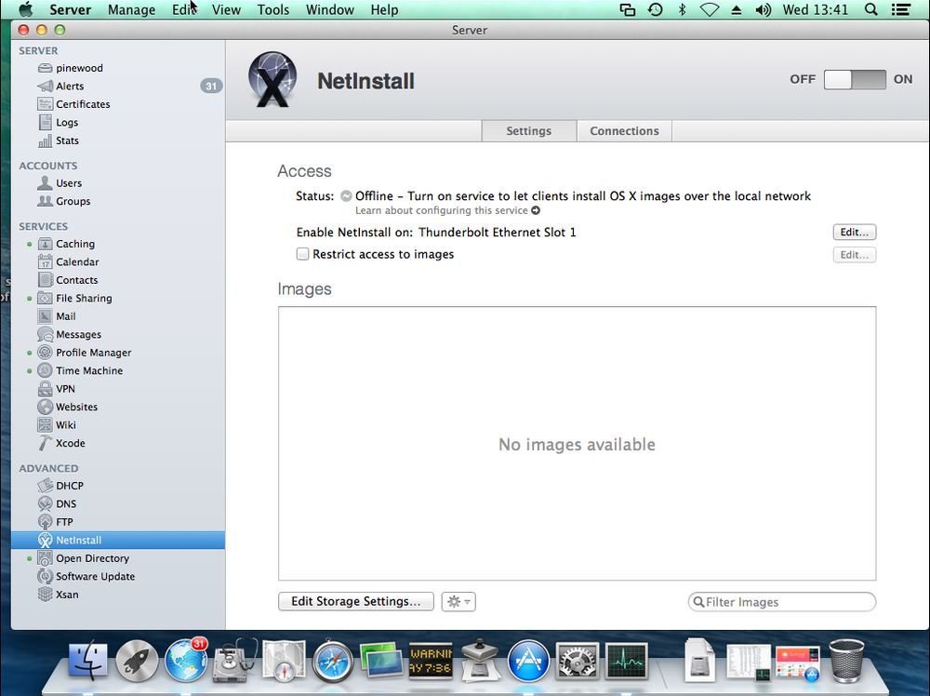Open Spotlight search in menu bar
Screen dimensions: 930x696
[870, 9]
